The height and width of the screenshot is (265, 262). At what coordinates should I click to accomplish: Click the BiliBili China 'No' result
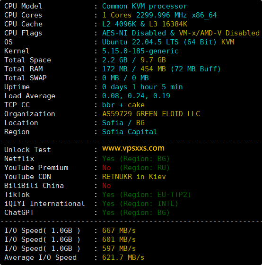tap(106, 186)
